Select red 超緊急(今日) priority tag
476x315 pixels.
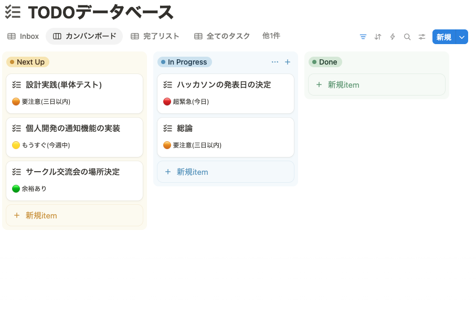tap(186, 101)
